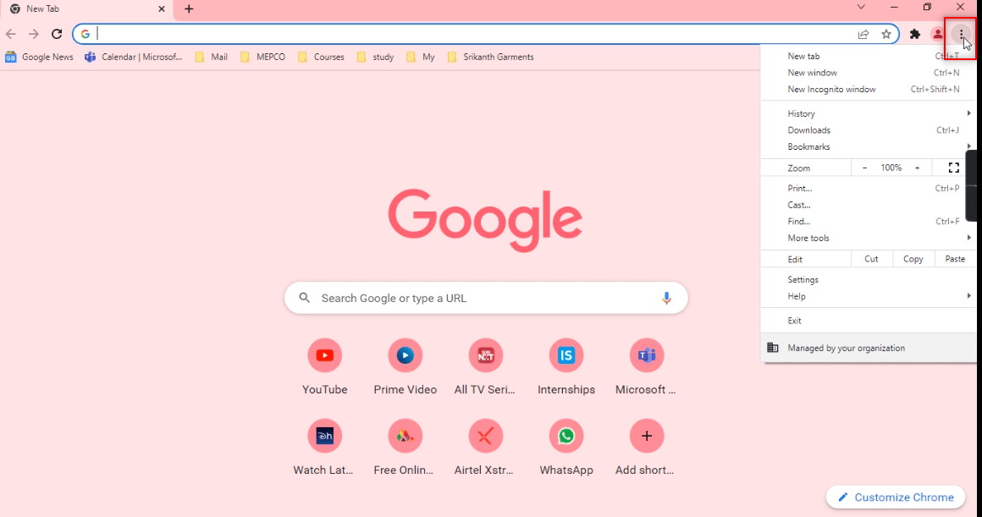Screen dimensions: 982x517
Task: Open the Microsoft Teams shortcut
Action: pyautogui.click(x=646, y=367)
